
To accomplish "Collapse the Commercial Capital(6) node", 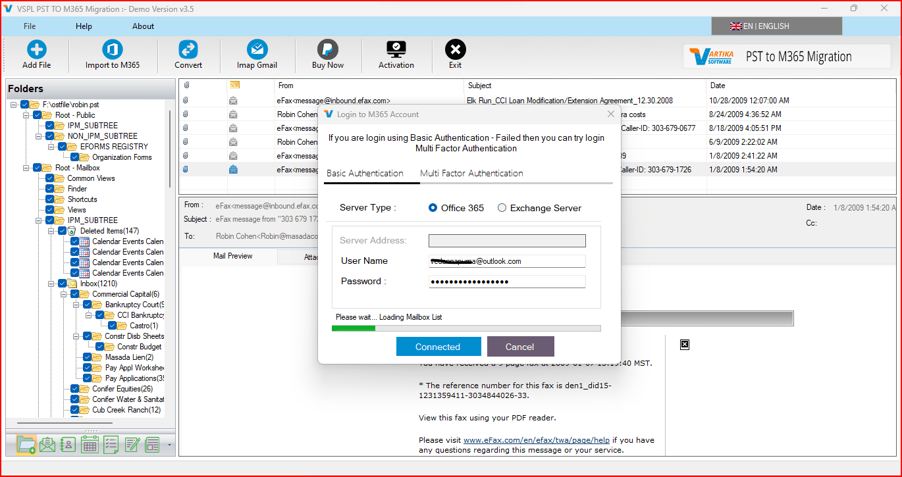I will tap(64, 294).
